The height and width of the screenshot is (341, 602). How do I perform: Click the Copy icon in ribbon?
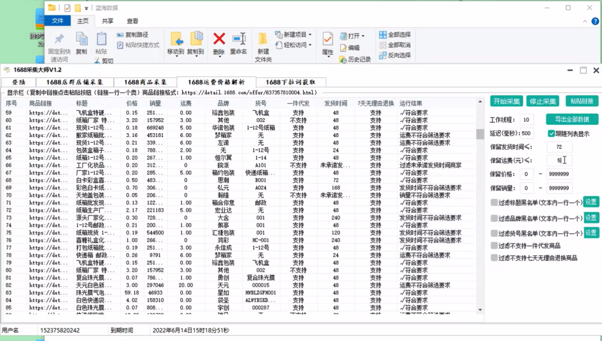[81, 39]
